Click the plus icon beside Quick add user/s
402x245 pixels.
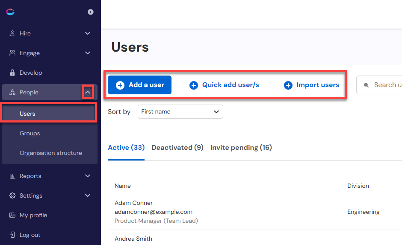coord(194,85)
